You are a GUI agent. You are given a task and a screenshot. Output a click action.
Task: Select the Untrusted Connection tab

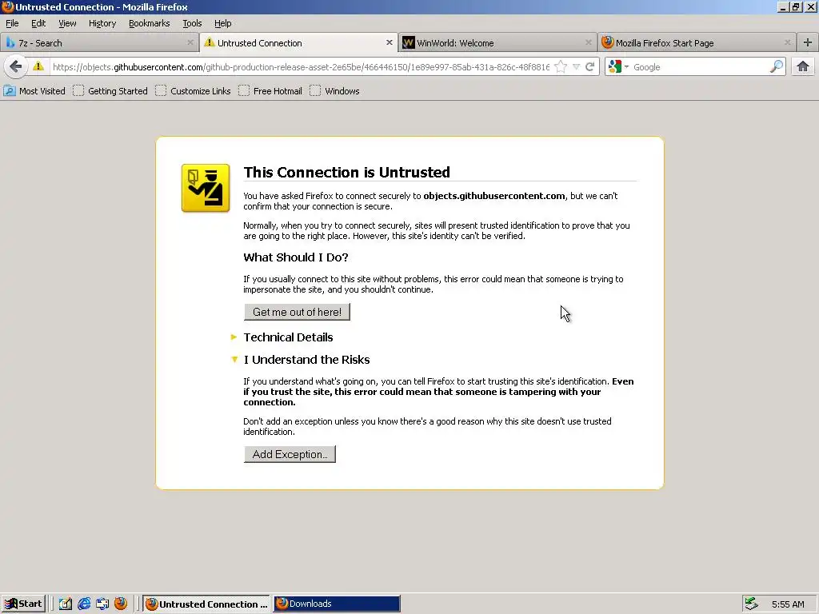click(299, 43)
